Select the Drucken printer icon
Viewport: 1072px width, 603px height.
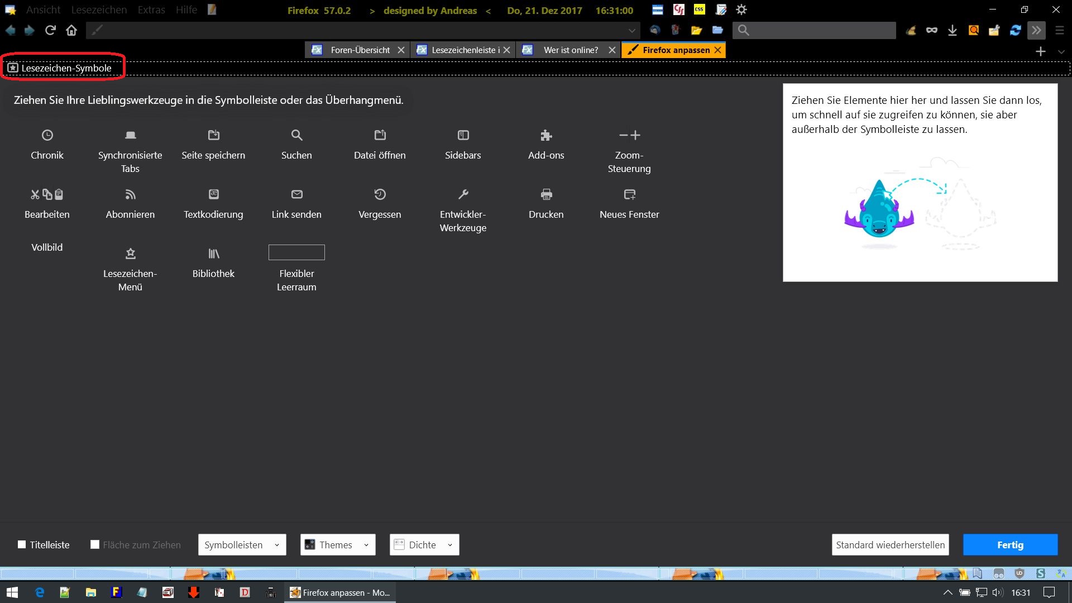[x=546, y=194]
